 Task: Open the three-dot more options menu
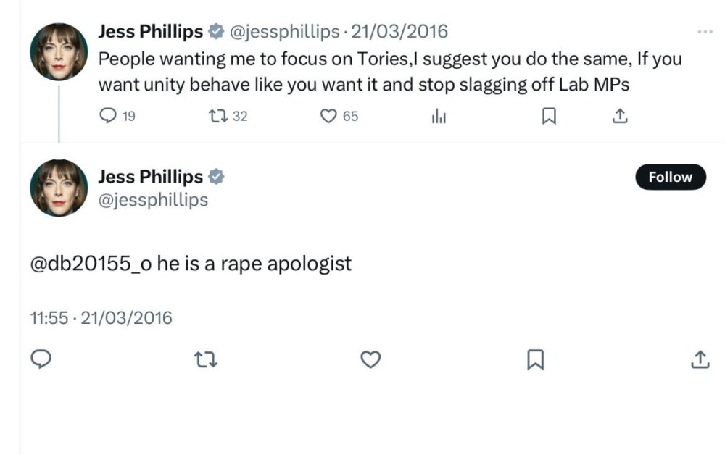point(704,32)
